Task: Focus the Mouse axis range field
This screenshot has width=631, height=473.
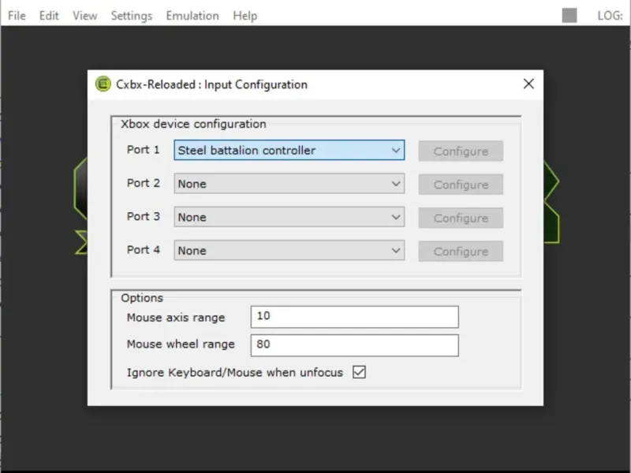Action: 354,317
